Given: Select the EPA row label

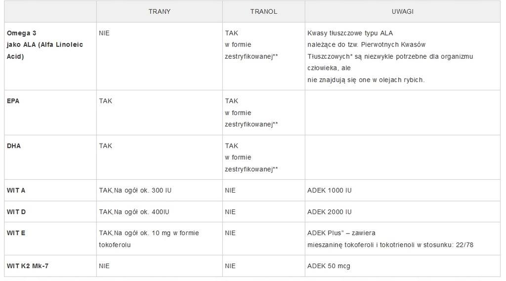Looking at the screenshot, I should [13, 101].
